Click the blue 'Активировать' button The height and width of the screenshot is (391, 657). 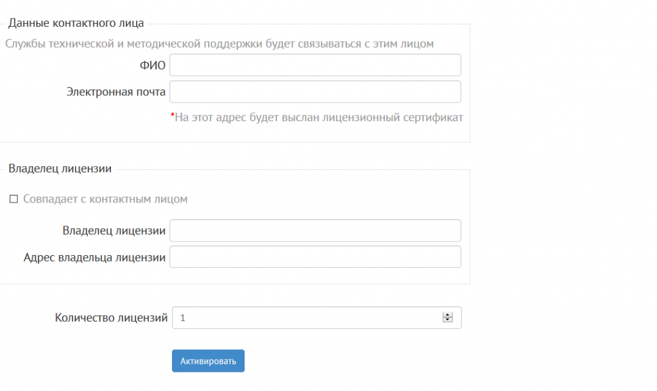point(209,361)
